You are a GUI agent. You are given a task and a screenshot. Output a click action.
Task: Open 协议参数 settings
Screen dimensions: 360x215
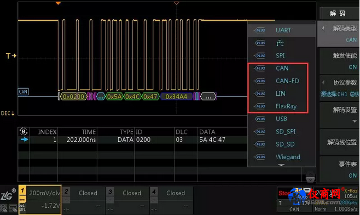pyautogui.click(x=339, y=88)
